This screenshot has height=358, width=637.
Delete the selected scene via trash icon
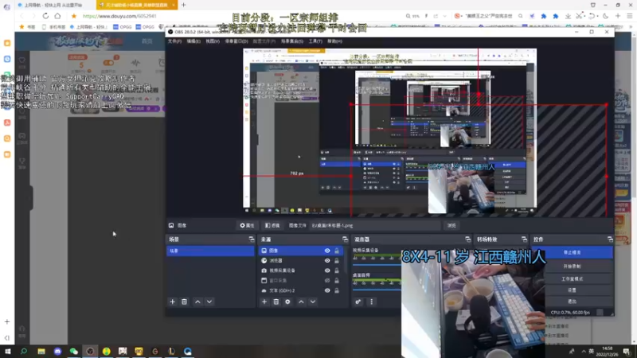click(x=184, y=302)
